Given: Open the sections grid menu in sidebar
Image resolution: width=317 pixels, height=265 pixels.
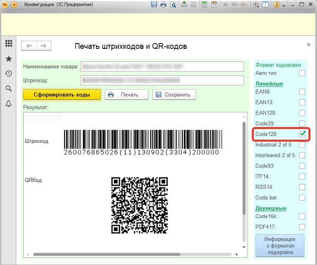Looking at the screenshot, I should click(x=9, y=43).
